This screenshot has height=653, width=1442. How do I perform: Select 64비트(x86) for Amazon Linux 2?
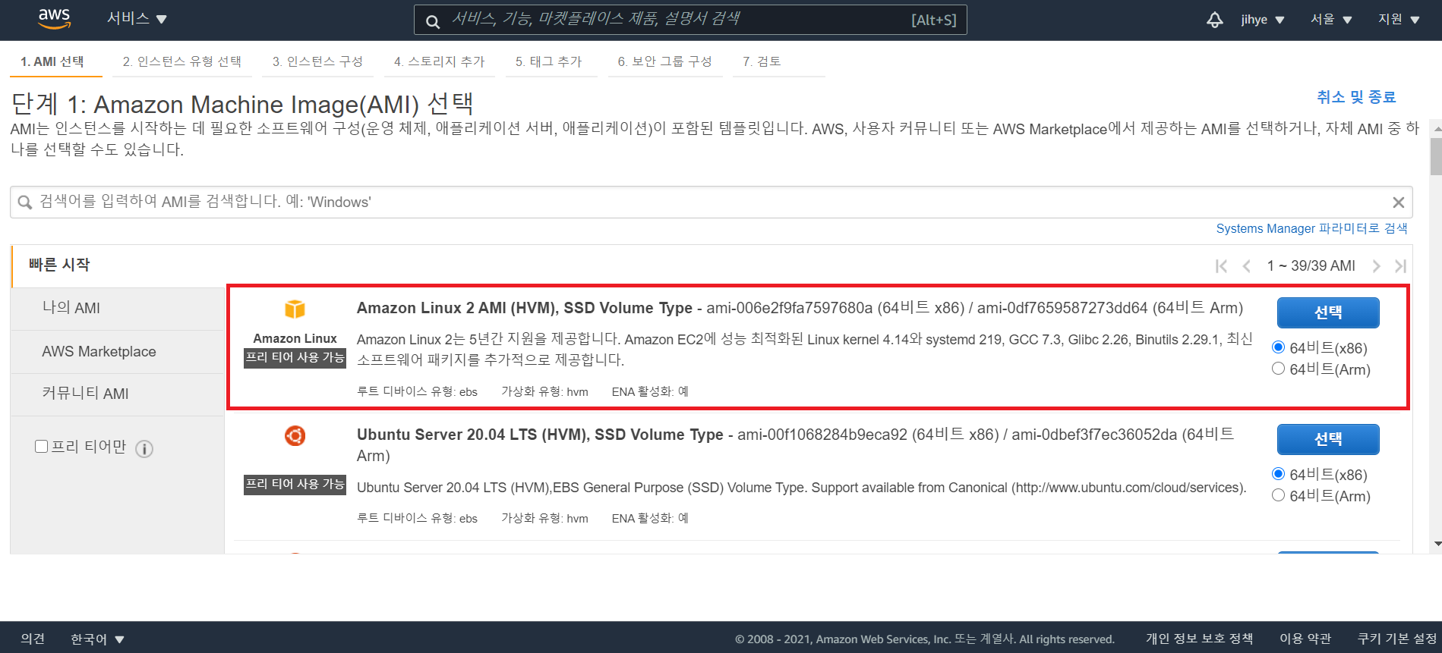coord(1278,347)
